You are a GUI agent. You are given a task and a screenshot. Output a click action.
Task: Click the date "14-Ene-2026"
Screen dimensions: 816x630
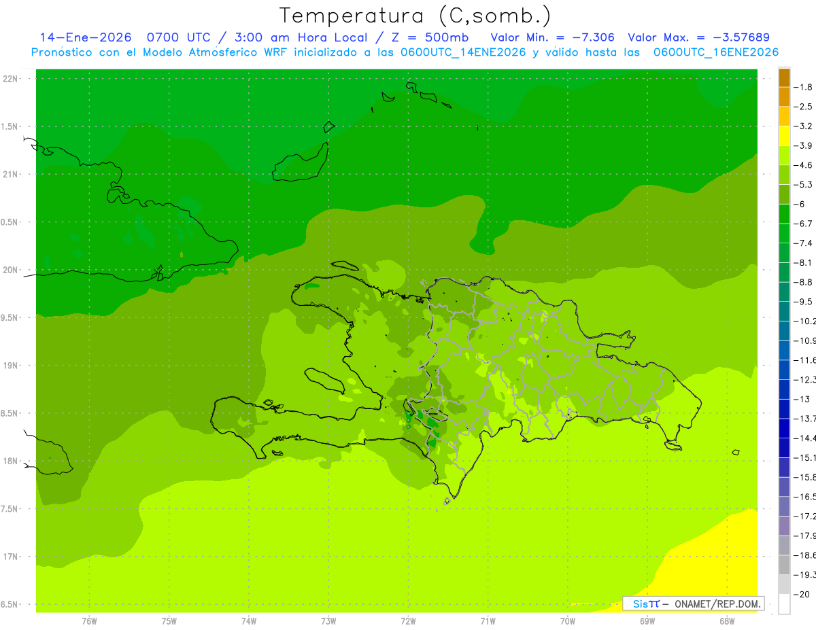85,37
